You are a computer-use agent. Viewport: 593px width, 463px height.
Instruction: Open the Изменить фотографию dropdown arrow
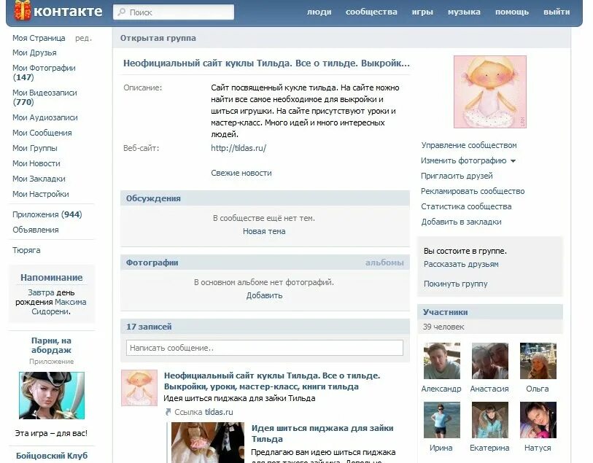click(x=513, y=161)
